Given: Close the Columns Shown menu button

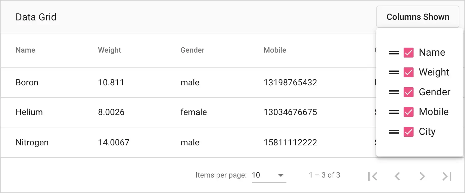Looking at the screenshot, I should [418, 17].
